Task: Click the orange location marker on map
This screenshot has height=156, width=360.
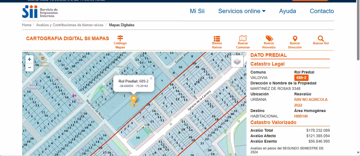Action: pyautogui.click(x=133, y=100)
